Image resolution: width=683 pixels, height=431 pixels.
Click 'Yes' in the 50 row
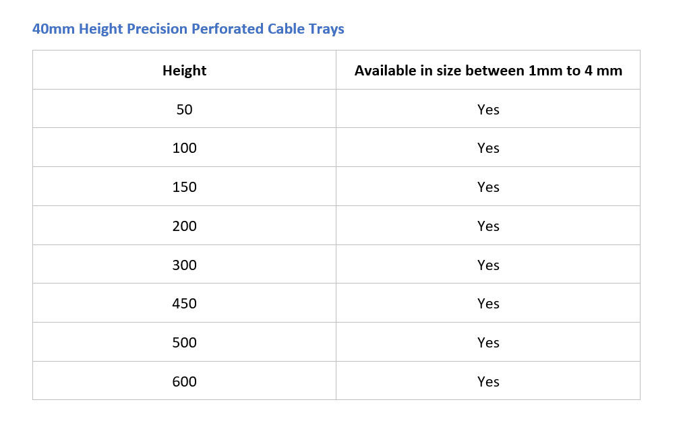click(x=488, y=109)
